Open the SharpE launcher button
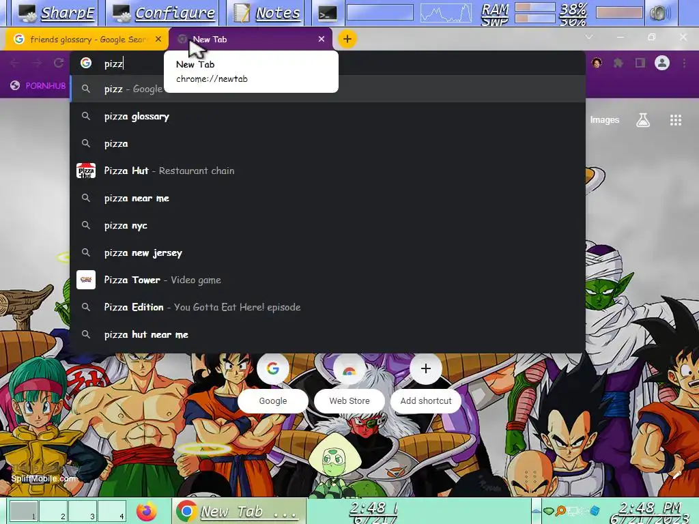This screenshot has height=524, width=699. coord(55,13)
